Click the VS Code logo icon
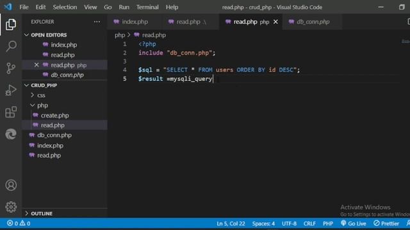 (8, 7)
